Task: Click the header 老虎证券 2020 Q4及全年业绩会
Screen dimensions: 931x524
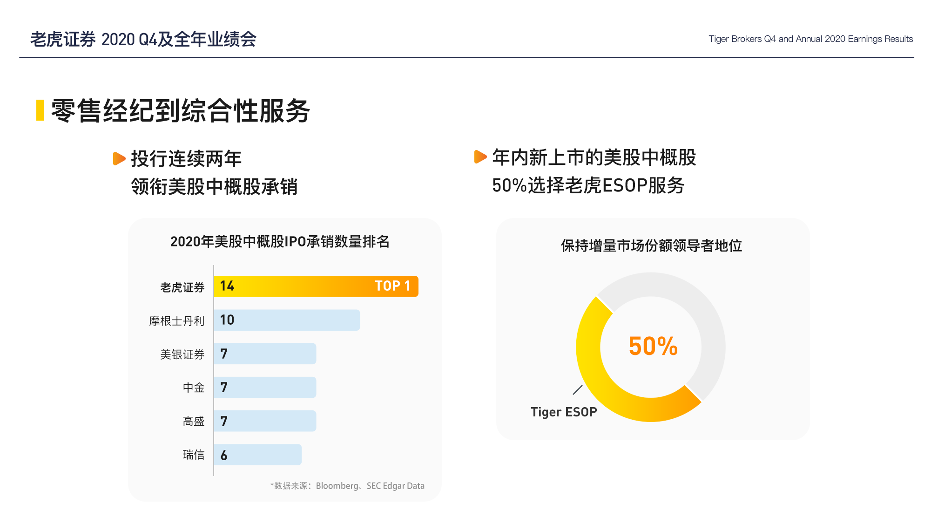Action: (143, 39)
